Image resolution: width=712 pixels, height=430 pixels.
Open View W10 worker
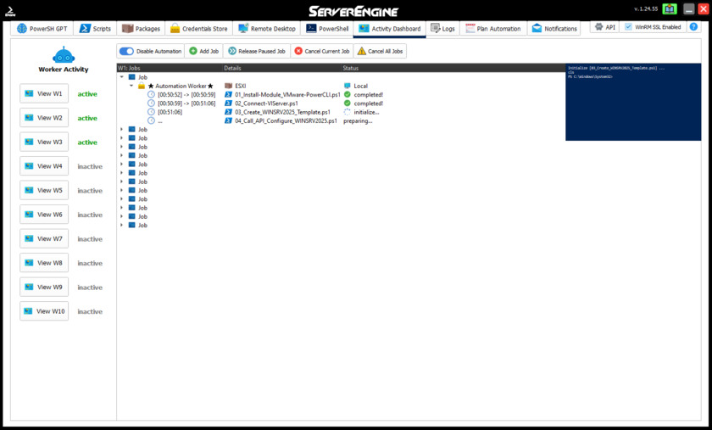[x=44, y=311]
